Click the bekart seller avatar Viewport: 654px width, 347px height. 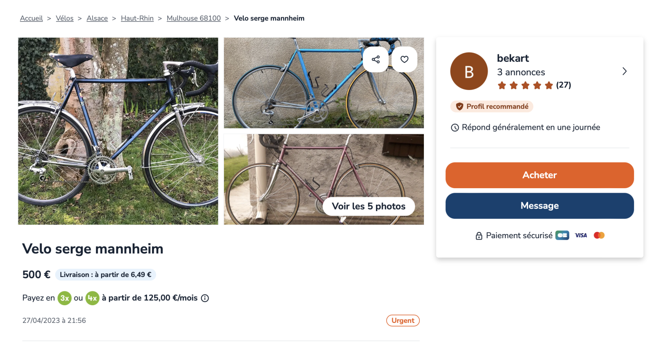tap(469, 71)
